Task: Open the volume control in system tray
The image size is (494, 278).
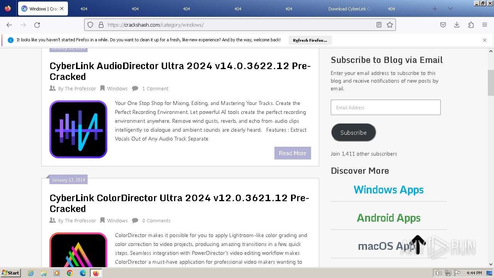Action: click(x=438, y=273)
